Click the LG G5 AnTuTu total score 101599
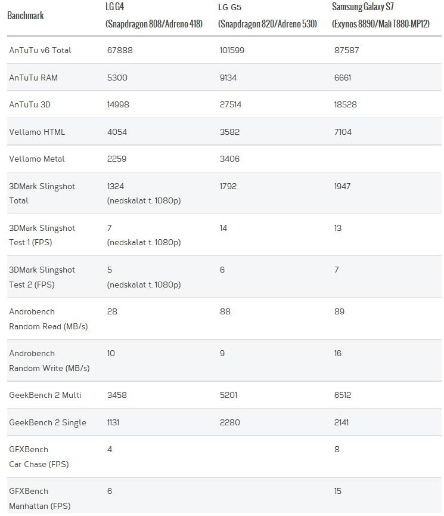444x516 pixels. coord(232,50)
